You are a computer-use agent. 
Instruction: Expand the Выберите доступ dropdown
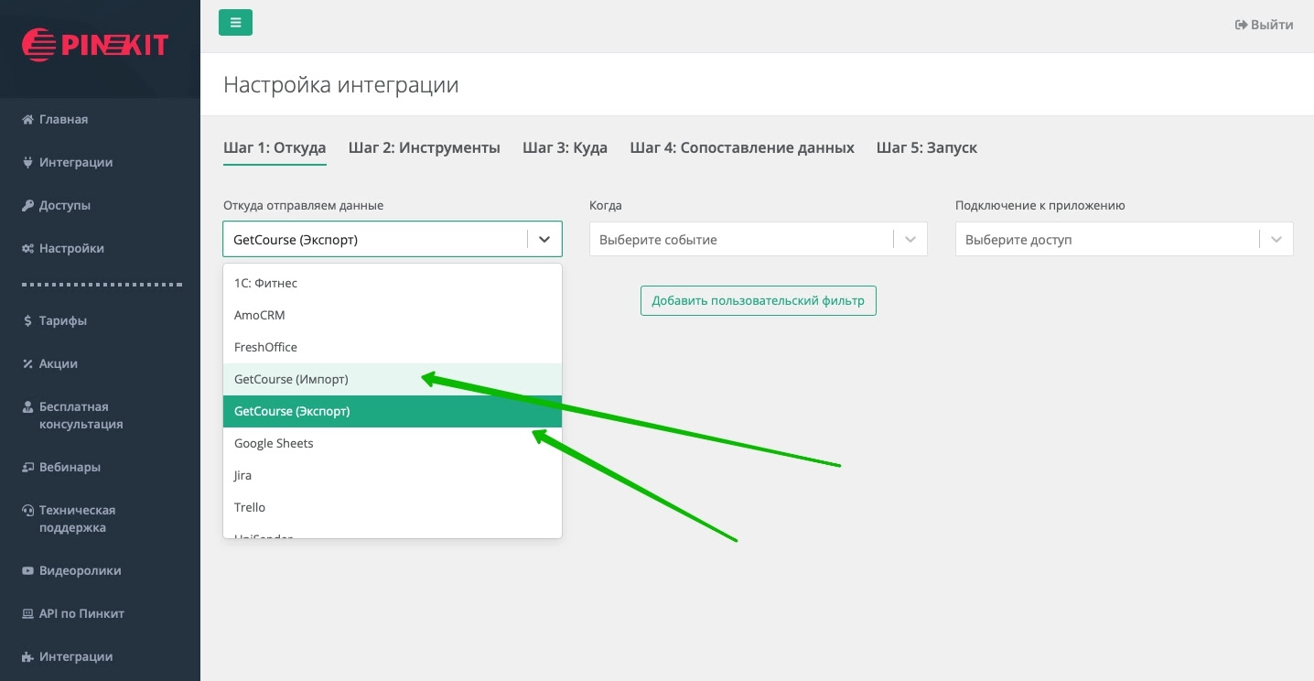(x=1124, y=240)
